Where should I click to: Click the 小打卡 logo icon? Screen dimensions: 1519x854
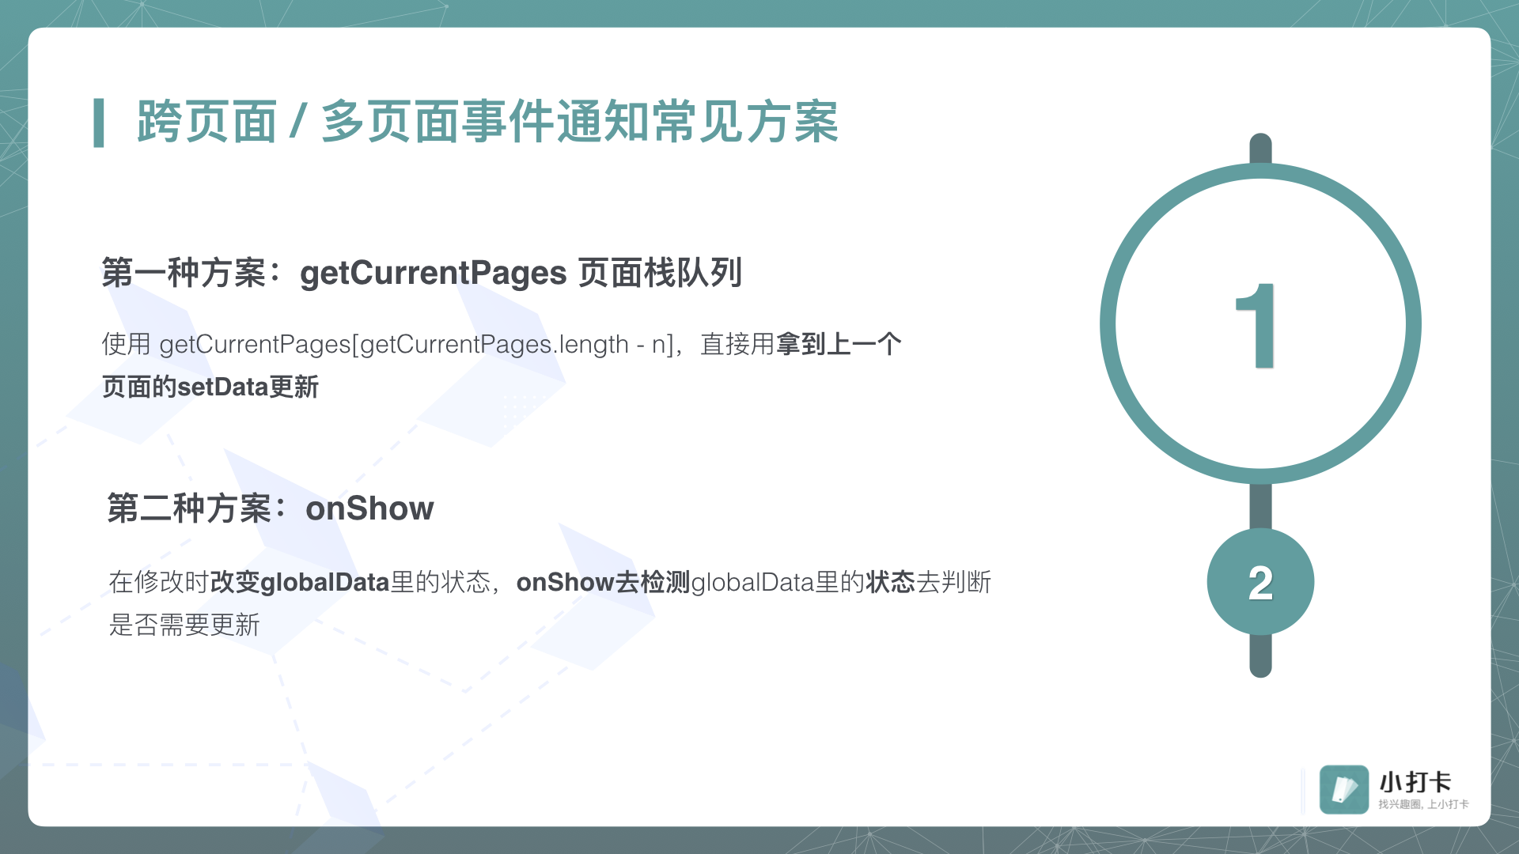pyautogui.click(x=1343, y=788)
